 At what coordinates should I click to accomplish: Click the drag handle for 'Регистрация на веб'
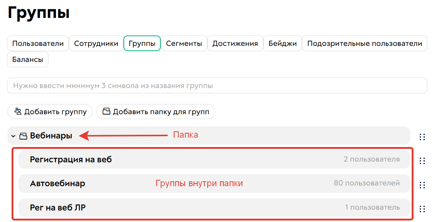(422, 161)
